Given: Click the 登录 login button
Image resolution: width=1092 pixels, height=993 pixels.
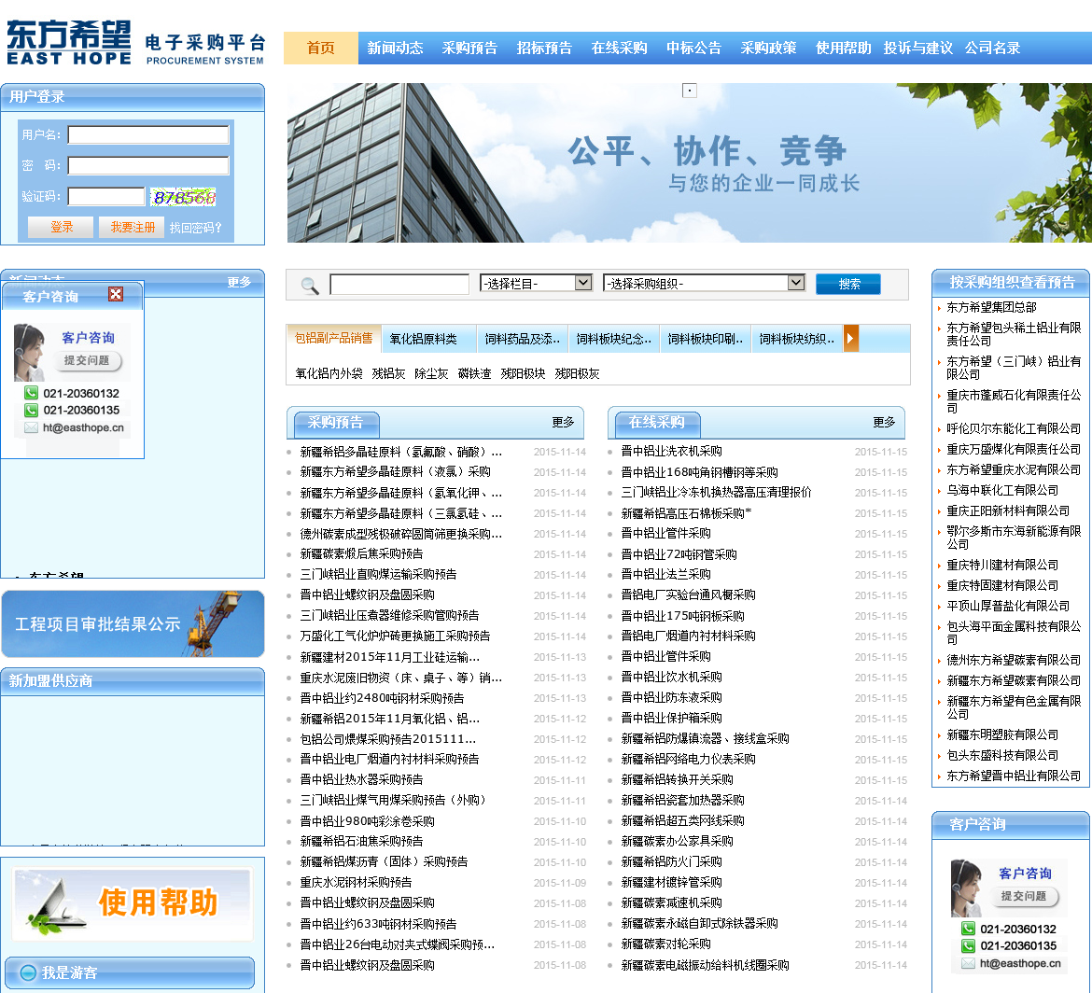Looking at the screenshot, I should [61, 227].
